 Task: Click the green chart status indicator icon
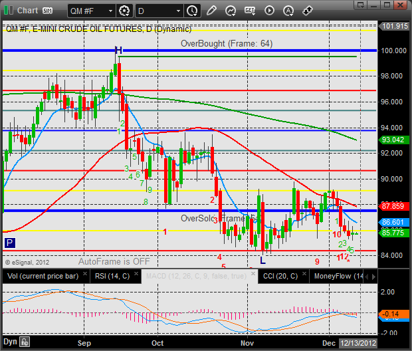(9, 11)
